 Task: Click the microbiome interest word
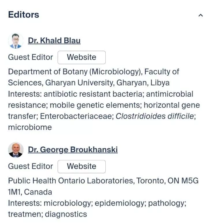pyautogui.click(x=30, y=127)
